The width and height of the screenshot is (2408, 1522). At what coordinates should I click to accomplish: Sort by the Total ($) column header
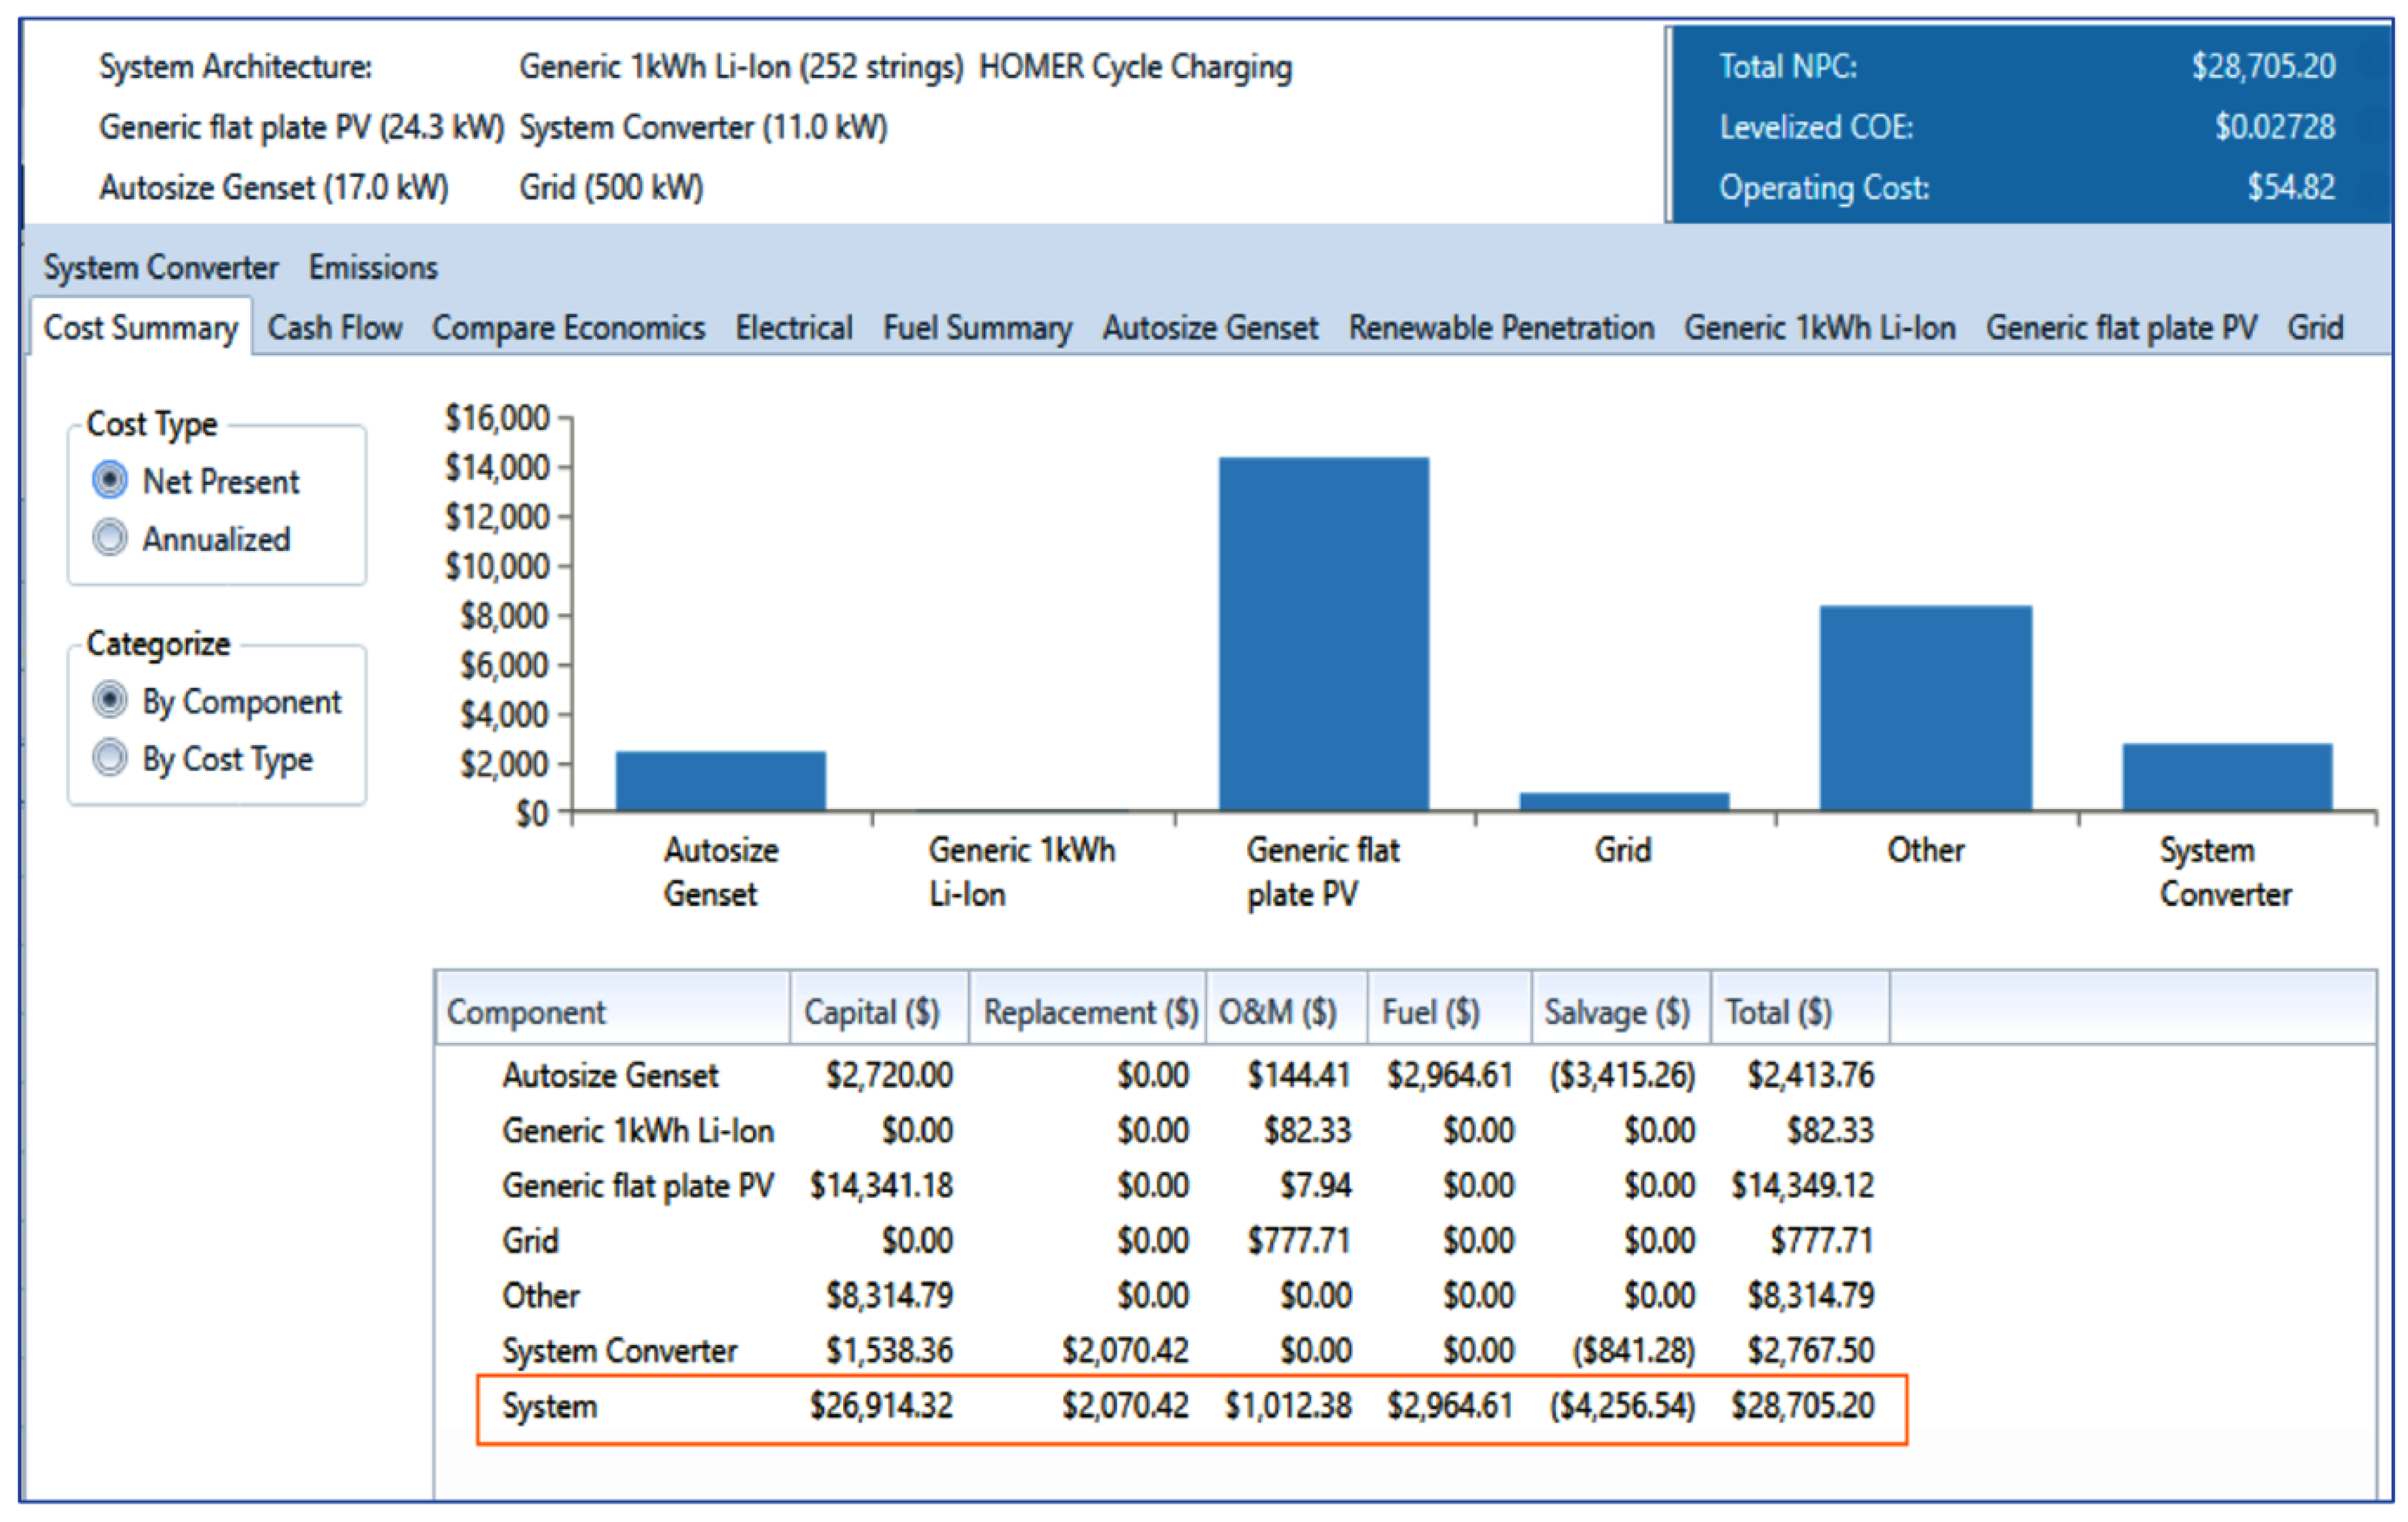tap(1779, 1012)
